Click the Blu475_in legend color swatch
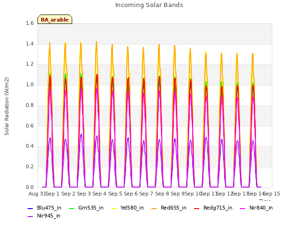Viewport: 300px width, 225px height. point(30,209)
